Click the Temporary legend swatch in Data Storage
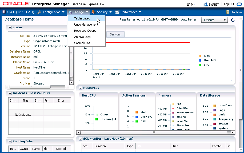 215,119
